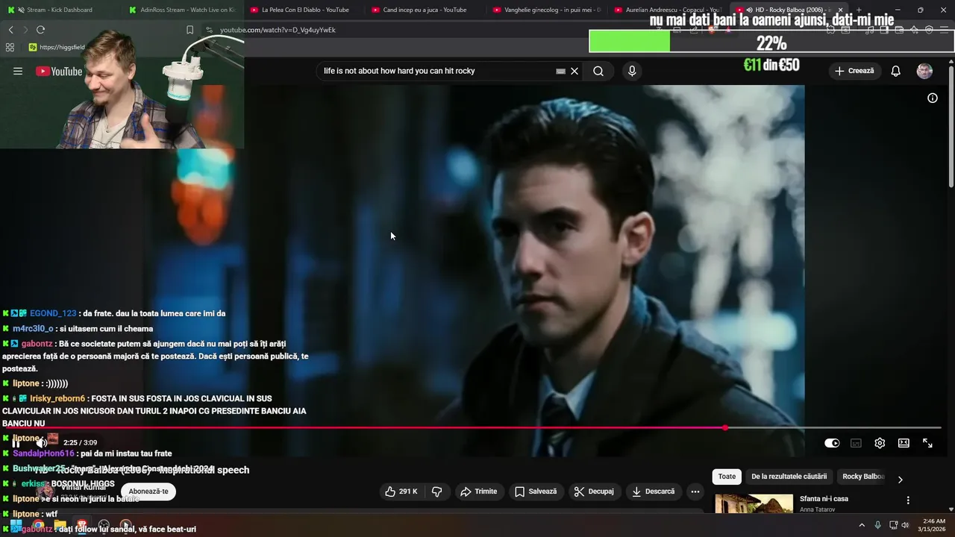Close the HD - Rocky Balboa tab
Screen dimensions: 955x537
pos(840,10)
